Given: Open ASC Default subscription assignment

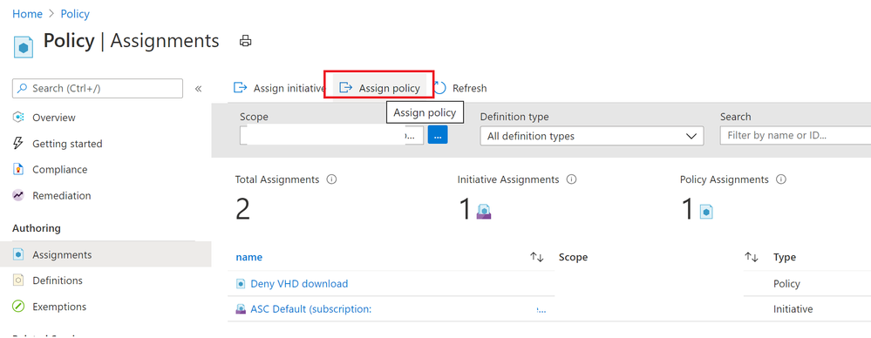Looking at the screenshot, I should tap(311, 309).
